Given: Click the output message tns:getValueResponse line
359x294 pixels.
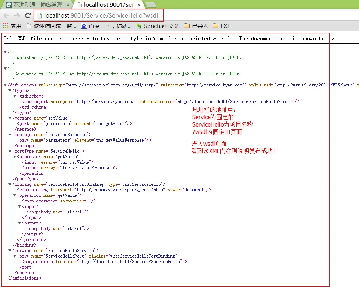Looking at the screenshot, I should pyautogui.click(x=70, y=168).
